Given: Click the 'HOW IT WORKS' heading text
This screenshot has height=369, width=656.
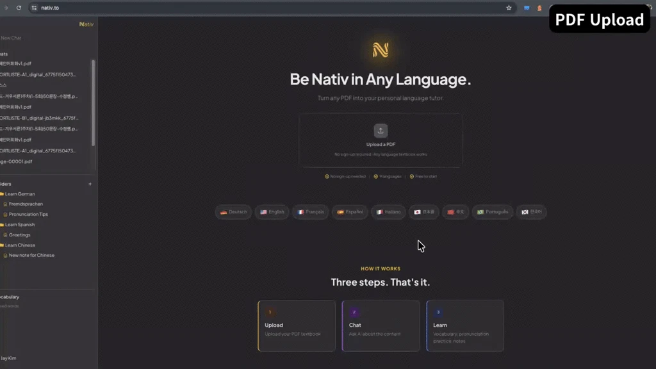Looking at the screenshot, I should click(x=381, y=268).
